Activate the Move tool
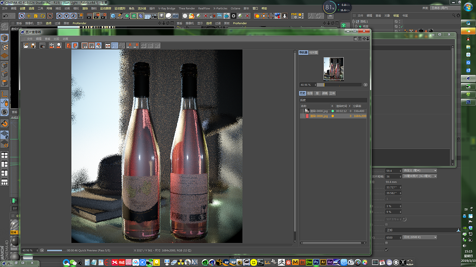 coord(29,16)
